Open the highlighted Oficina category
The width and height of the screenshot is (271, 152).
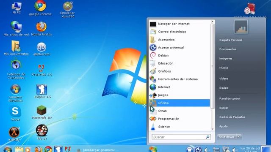pyautogui.click(x=180, y=103)
